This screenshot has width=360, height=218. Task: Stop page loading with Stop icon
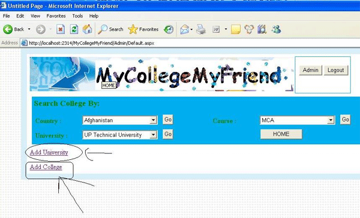(x=61, y=29)
